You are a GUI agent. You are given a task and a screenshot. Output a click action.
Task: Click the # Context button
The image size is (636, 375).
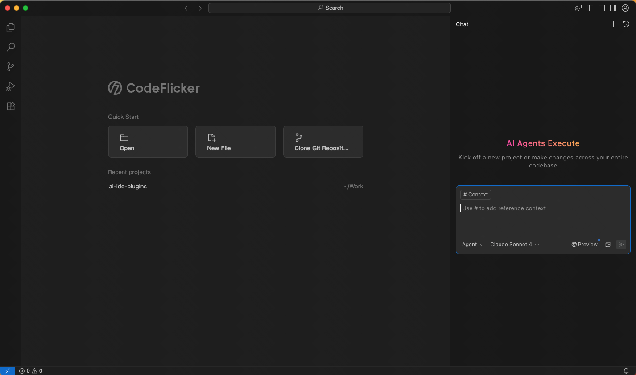pyautogui.click(x=475, y=195)
